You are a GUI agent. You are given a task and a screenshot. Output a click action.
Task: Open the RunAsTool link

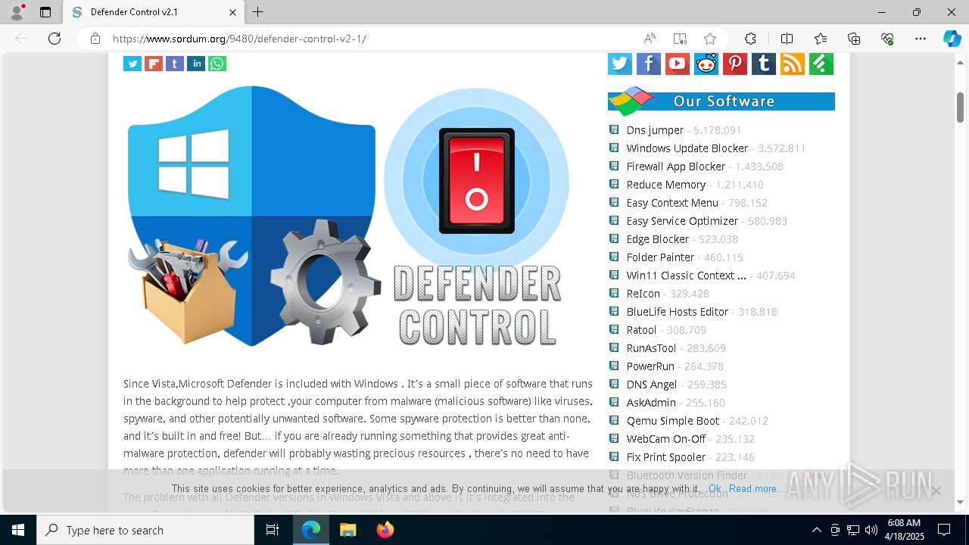pos(651,348)
